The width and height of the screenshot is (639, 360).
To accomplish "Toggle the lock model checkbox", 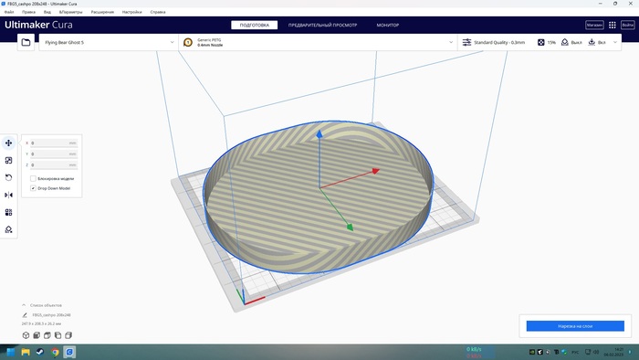I will click(33, 178).
